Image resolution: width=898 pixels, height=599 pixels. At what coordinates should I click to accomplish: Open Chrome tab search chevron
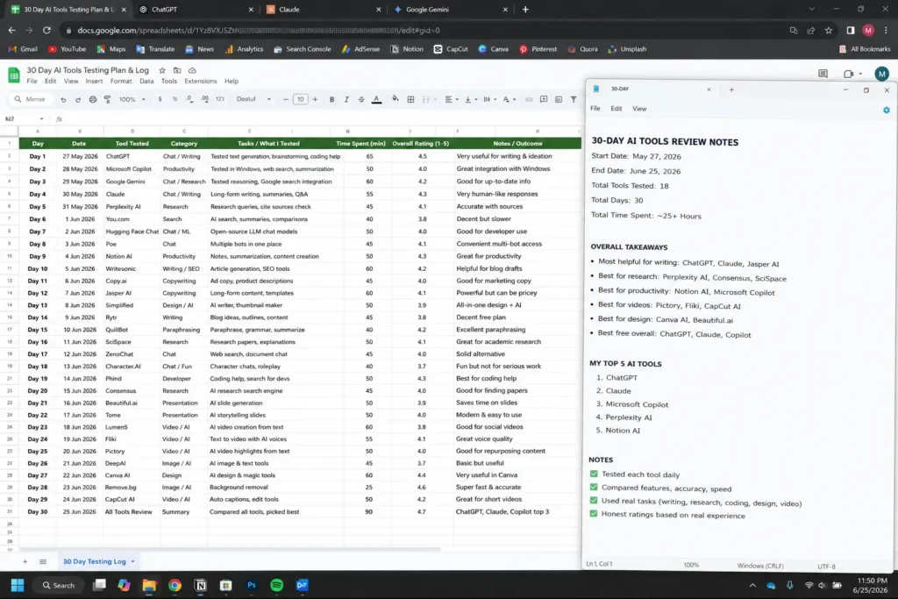tap(811, 9)
